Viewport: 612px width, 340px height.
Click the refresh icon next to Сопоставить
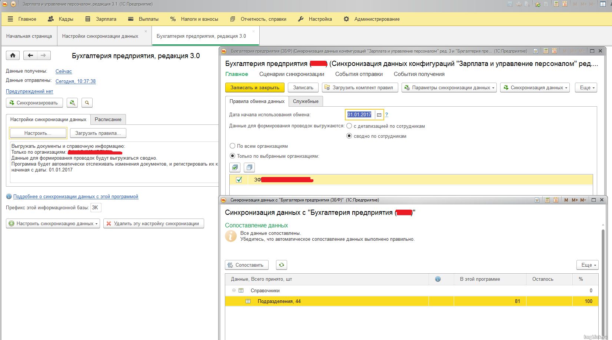pos(282,265)
